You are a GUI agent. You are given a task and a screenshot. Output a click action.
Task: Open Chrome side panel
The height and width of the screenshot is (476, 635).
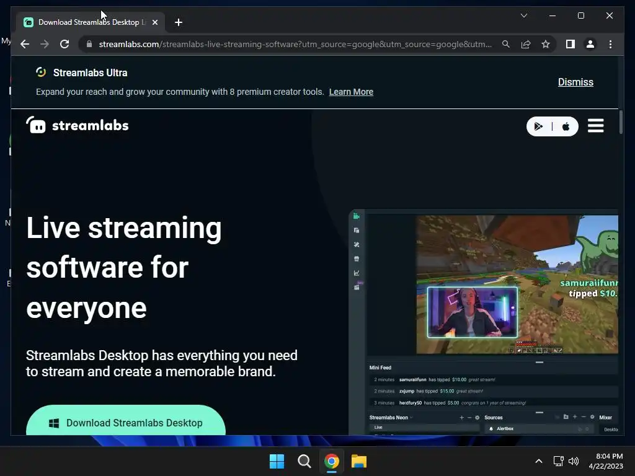pyautogui.click(x=571, y=44)
